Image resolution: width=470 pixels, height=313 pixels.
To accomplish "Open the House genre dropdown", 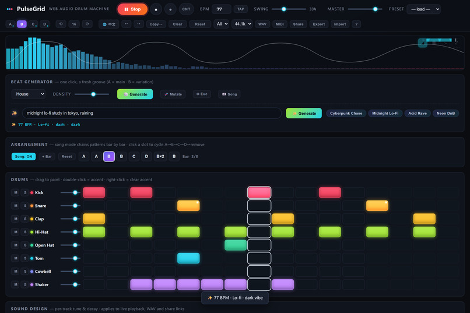I will [29, 94].
